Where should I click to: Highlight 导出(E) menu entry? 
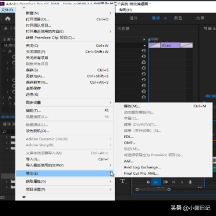(x=65, y=173)
